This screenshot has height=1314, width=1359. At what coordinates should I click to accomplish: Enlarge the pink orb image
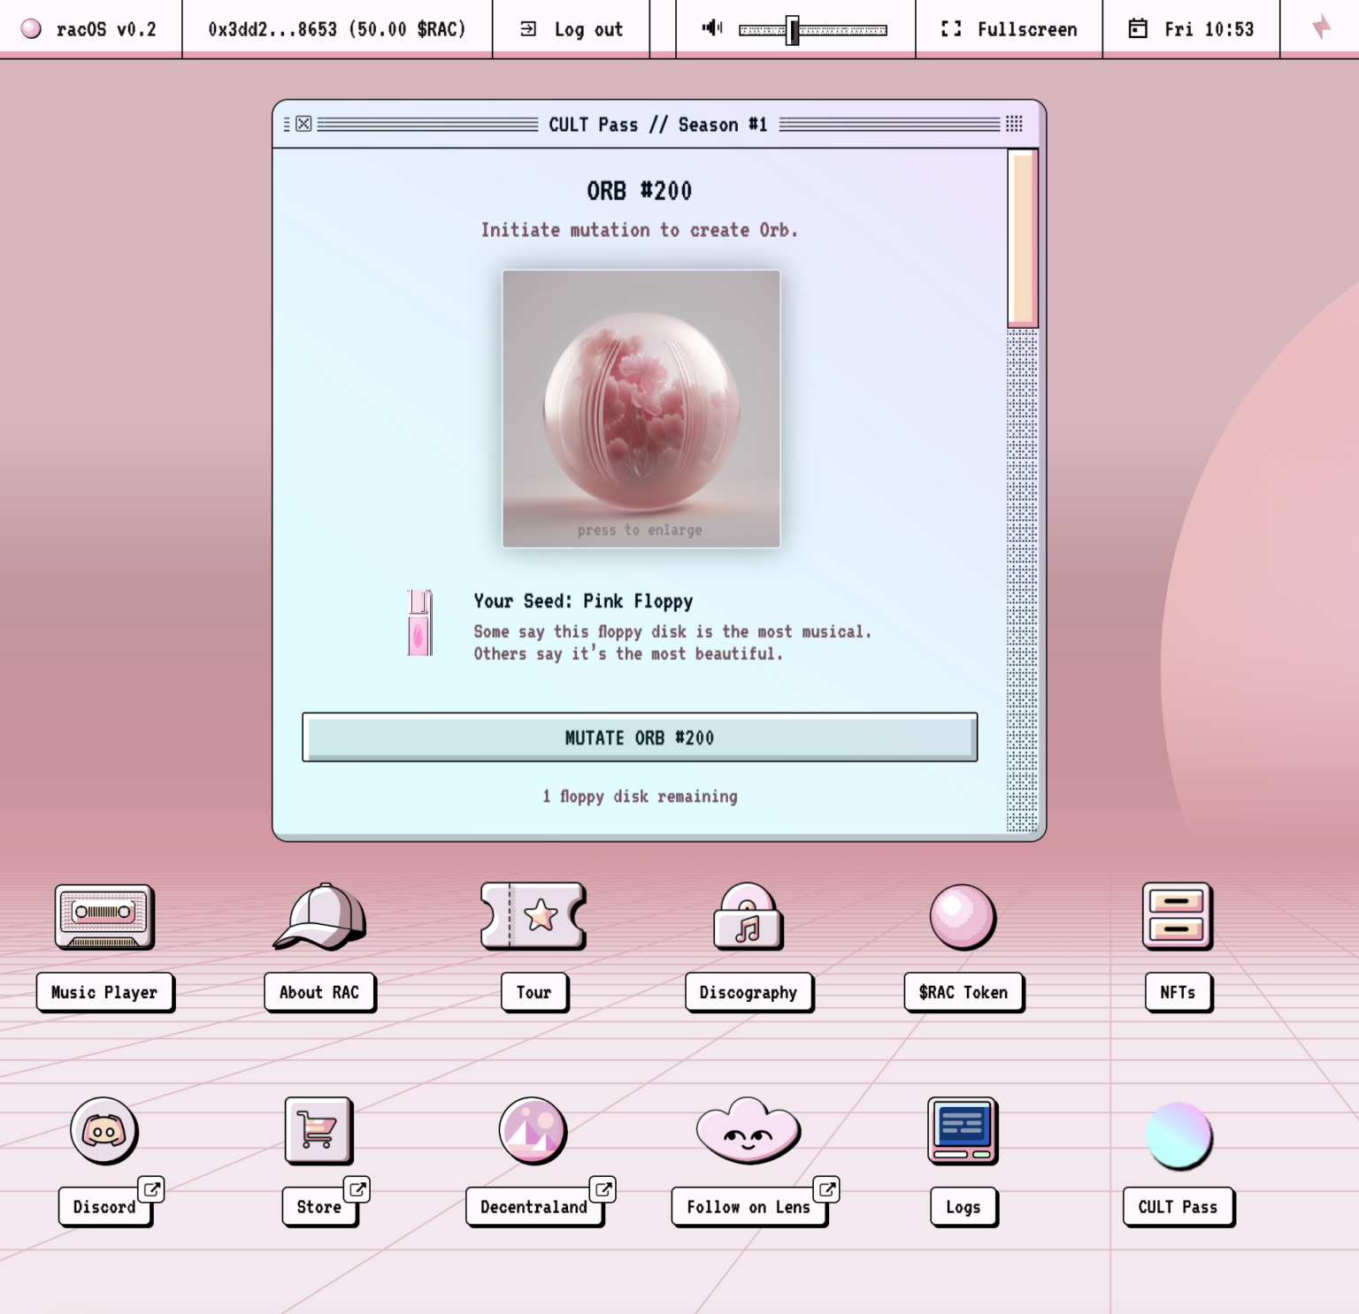pyautogui.click(x=641, y=409)
